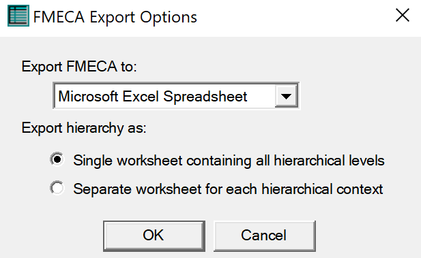This screenshot has height=258, width=421.
Task: Click the teal table icon beside dialog title
Action: coord(18,16)
